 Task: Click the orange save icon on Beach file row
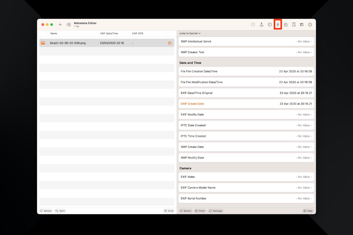(x=170, y=43)
